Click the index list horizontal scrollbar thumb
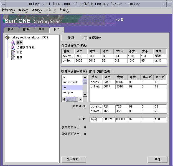Viewport: 173px width, 166px height. pyautogui.click(x=71, y=99)
